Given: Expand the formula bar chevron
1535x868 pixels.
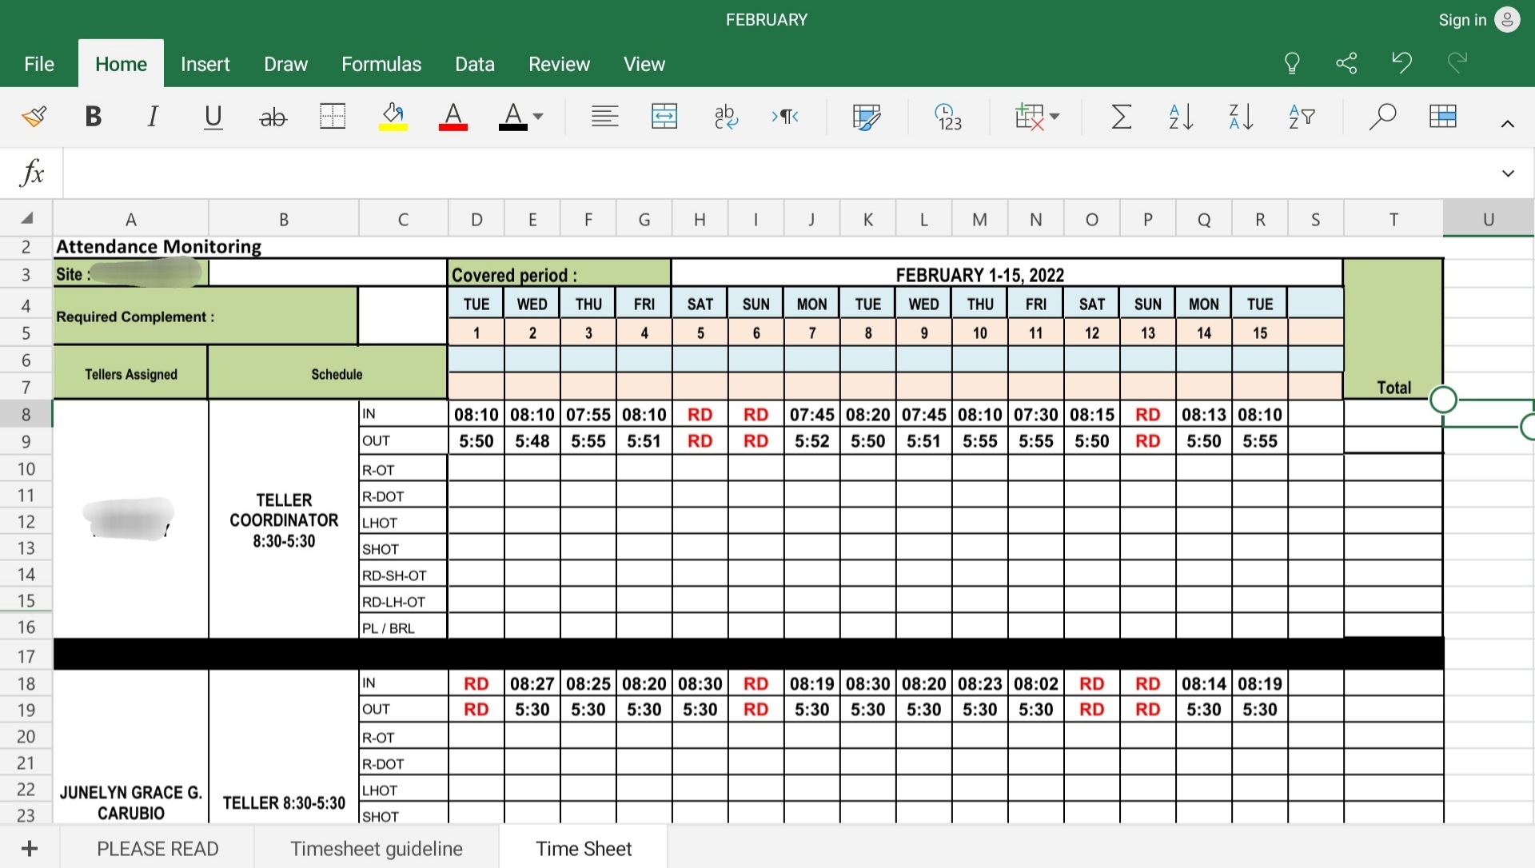Looking at the screenshot, I should pos(1508,173).
